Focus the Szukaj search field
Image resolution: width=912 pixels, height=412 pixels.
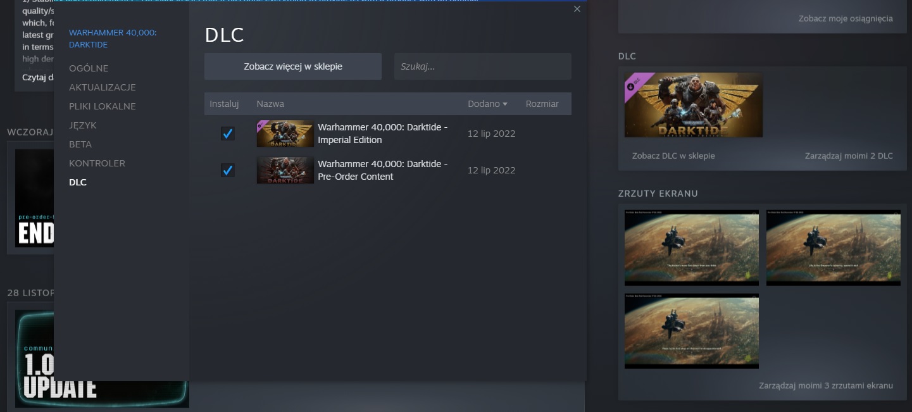click(x=483, y=66)
